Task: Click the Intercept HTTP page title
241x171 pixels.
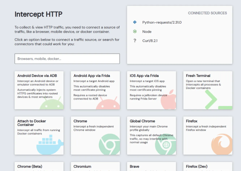Action: 38,14
